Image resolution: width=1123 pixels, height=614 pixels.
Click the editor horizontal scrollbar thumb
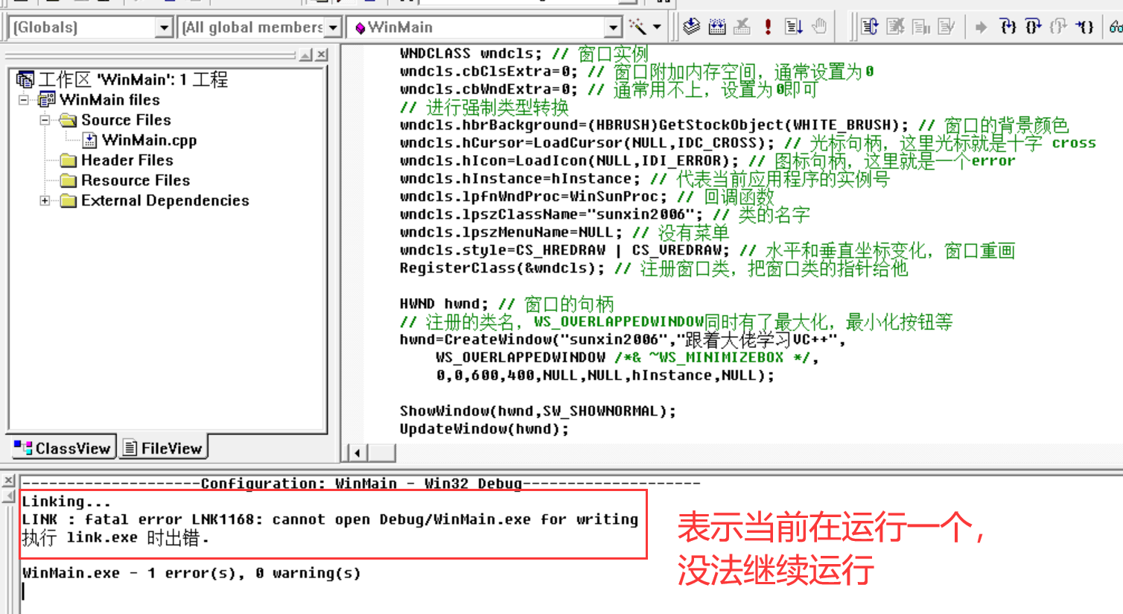pos(381,452)
